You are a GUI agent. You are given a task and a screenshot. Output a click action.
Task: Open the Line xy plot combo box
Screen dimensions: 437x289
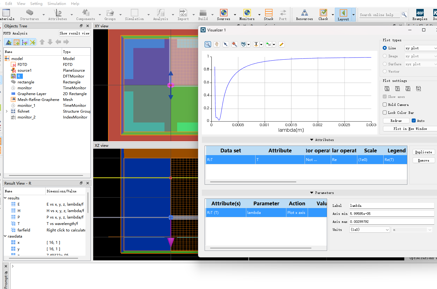tap(421, 48)
